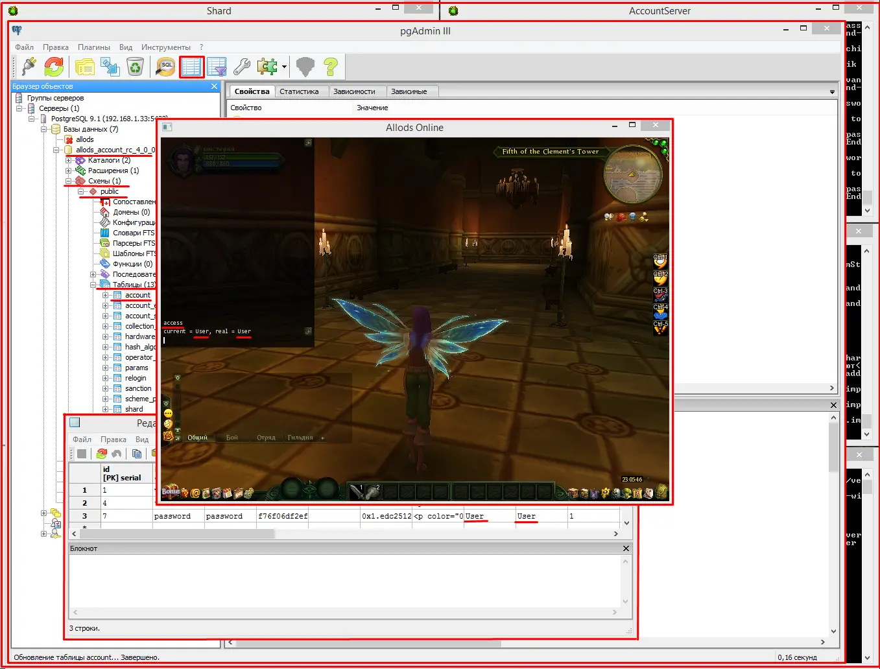This screenshot has height=669, width=880.
Task: Click the circular minimap in Allods Online
Action: click(633, 174)
